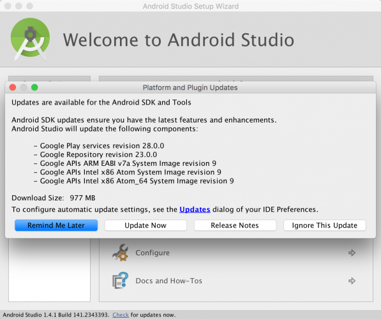The height and width of the screenshot is (319, 381).
Task: Close the Platform and Plugin Updates dialog
Action: [13, 87]
